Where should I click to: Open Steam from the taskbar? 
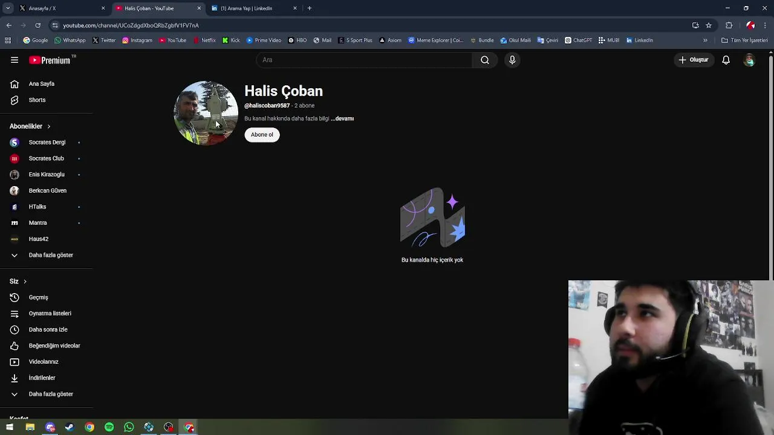tap(70, 427)
